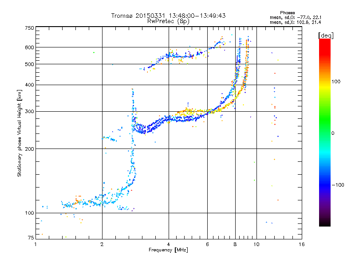Click the colorbar label '-100'
Image resolution: width=355 pixels, height=266 pixels.
point(338,185)
